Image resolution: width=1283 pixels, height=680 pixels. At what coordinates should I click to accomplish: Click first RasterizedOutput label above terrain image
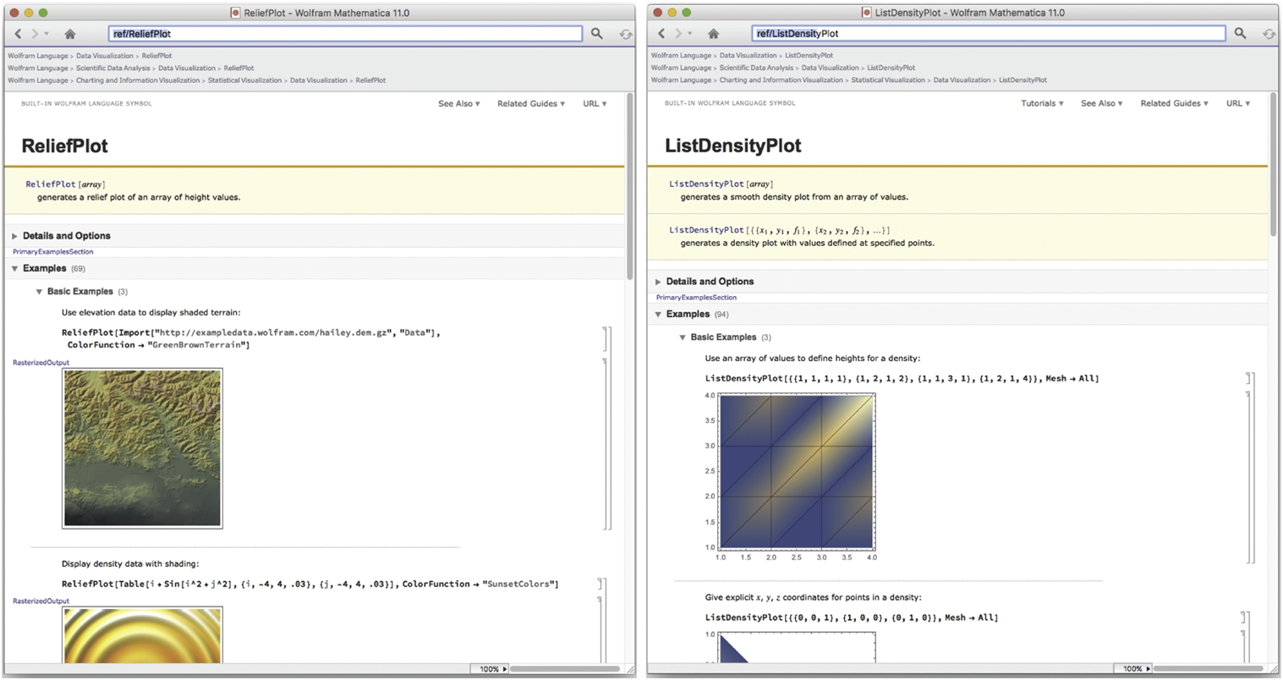[41, 363]
